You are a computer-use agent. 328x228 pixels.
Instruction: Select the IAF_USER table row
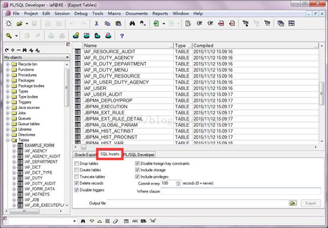[x=195, y=88]
